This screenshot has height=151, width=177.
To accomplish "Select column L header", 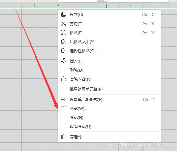I will pos(154,5).
